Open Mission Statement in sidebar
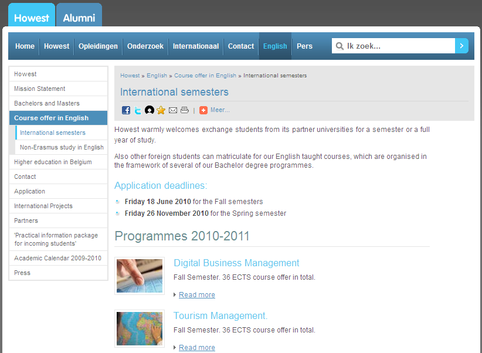 tap(59, 89)
